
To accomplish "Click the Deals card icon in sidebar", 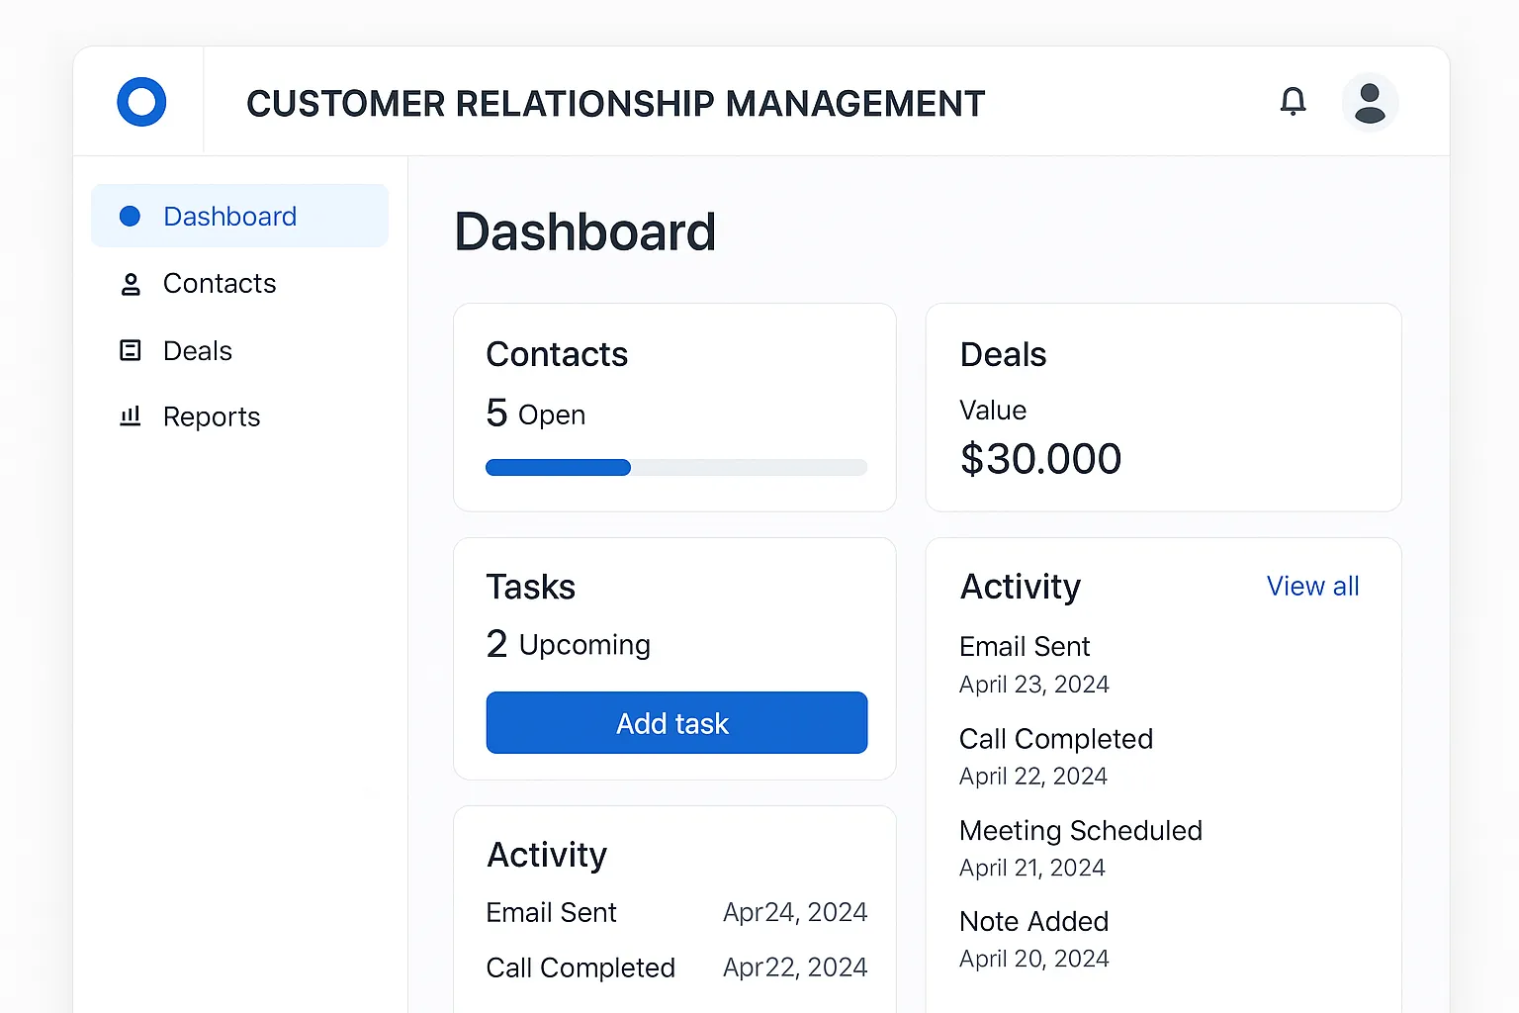I will 131,350.
